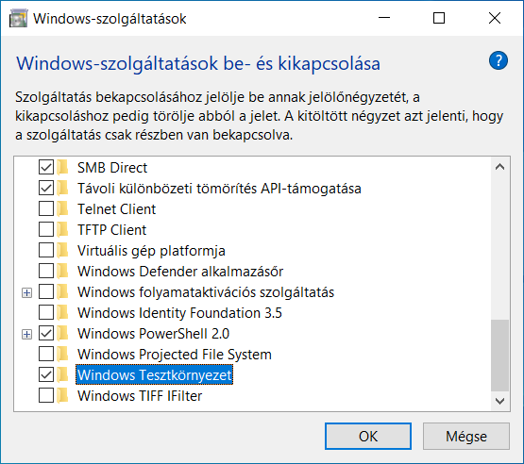Click folder icon beside Windows PowerShell 2.0
The width and height of the screenshot is (524, 464).
pyautogui.click(x=62, y=334)
